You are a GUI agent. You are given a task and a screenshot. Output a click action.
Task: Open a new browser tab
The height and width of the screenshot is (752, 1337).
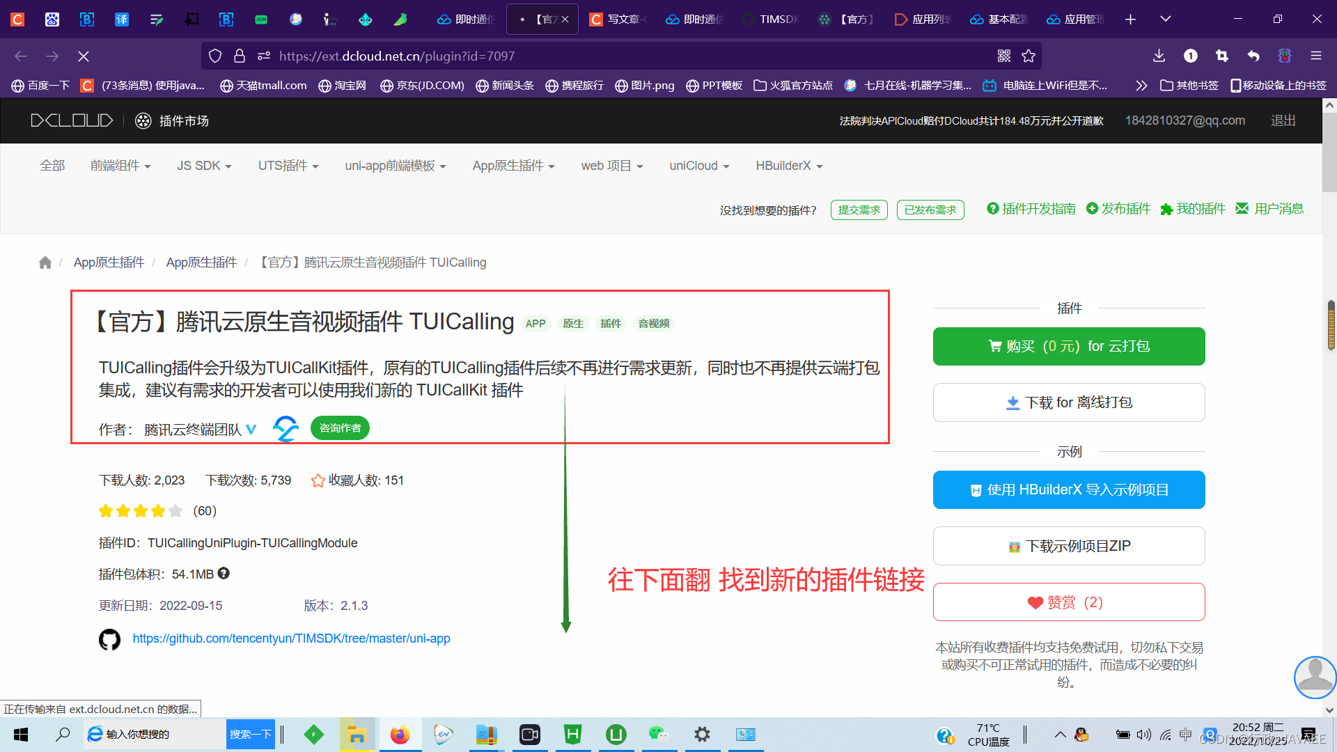coord(1130,19)
